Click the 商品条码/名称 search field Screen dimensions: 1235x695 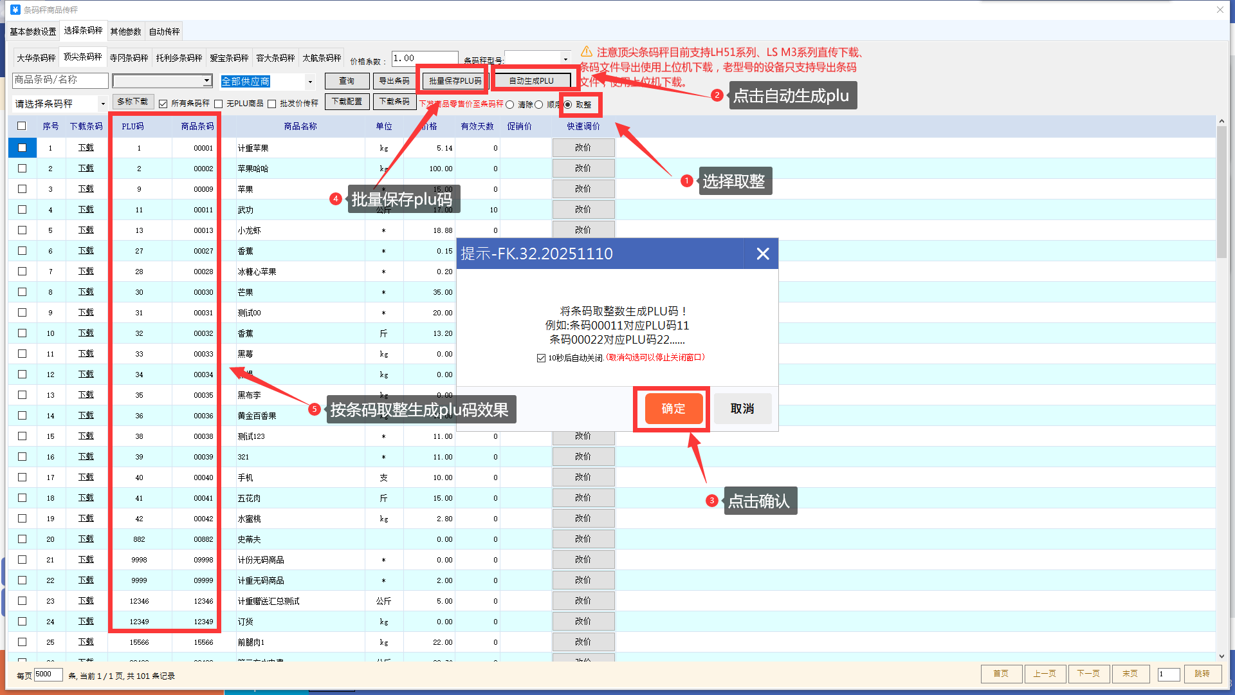click(60, 80)
